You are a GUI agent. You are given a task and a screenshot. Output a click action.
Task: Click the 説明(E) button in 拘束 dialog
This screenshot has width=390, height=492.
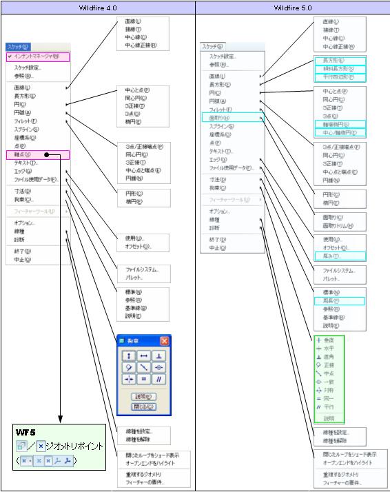[144, 397]
